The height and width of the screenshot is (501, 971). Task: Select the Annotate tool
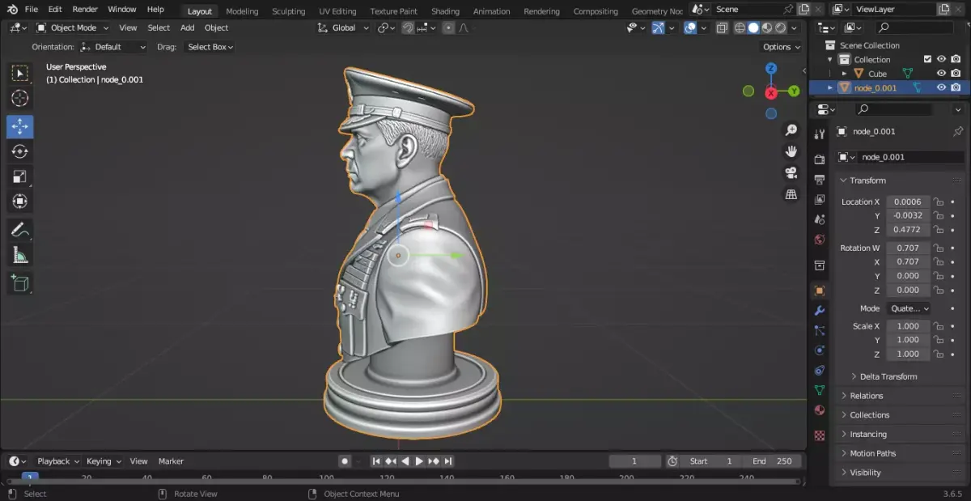[x=20, y=230]
